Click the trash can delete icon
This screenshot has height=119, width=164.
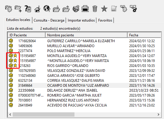(95, 9)
